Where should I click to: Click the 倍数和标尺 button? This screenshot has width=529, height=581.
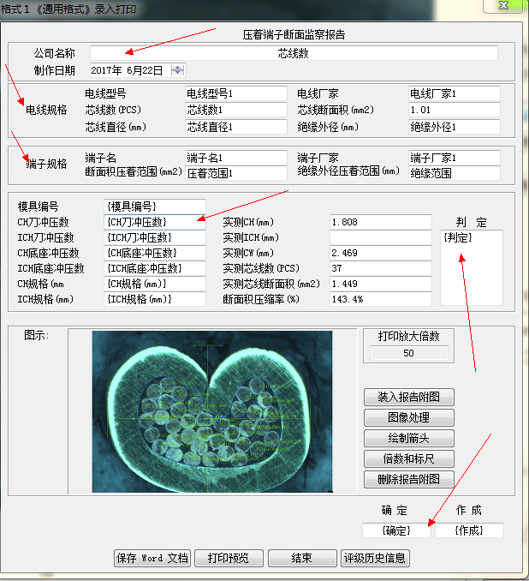pyautogui.click(x=408, y=459)
